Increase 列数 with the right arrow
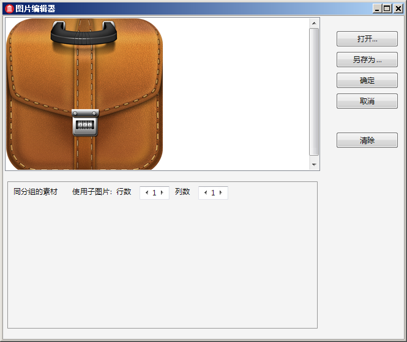Screen dimensions: 407x342 [221, 193]
